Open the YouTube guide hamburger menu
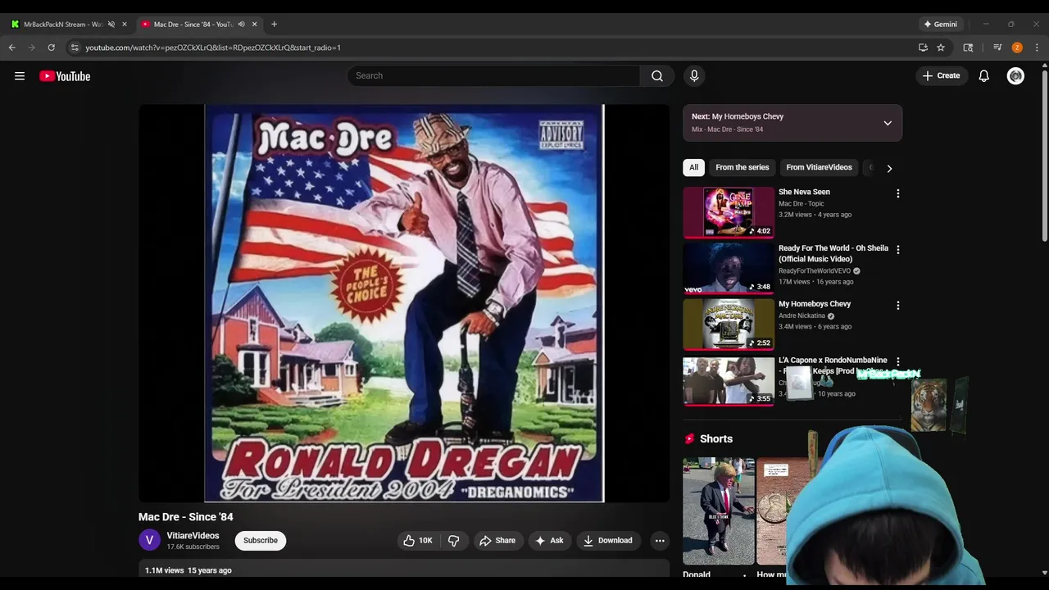1049x590 pixels. click(x=20, y=76)
